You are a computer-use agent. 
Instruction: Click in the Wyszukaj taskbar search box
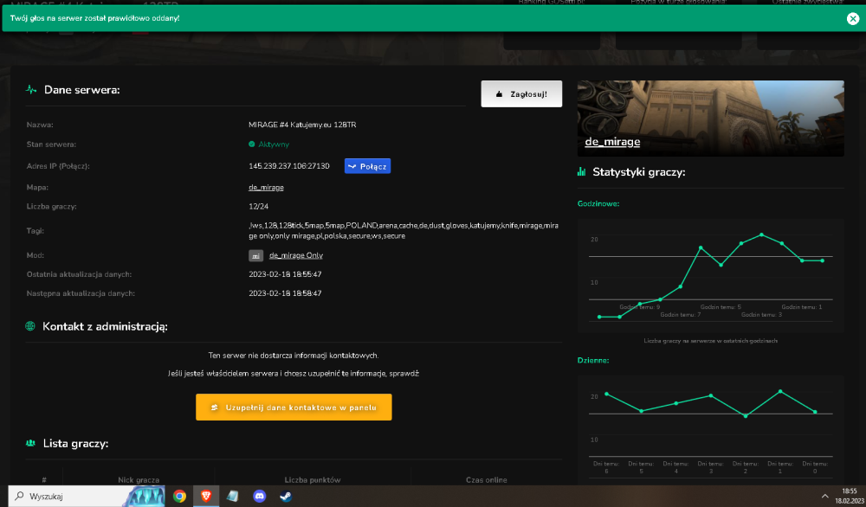click(65, 496)
